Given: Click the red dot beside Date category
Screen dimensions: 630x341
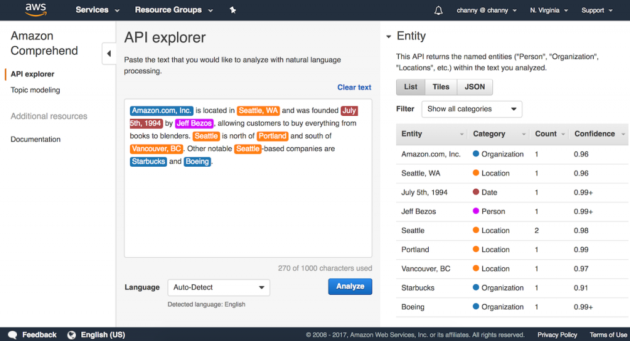Looking at the screenshot, I should (x=476, y=192).
